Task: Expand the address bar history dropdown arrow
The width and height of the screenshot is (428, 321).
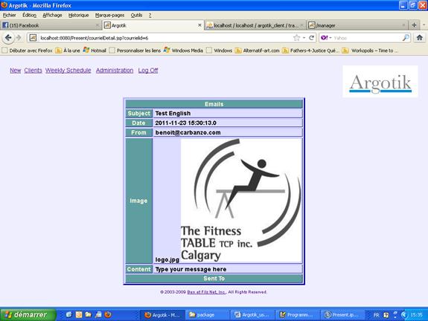Action: [304, 38]
